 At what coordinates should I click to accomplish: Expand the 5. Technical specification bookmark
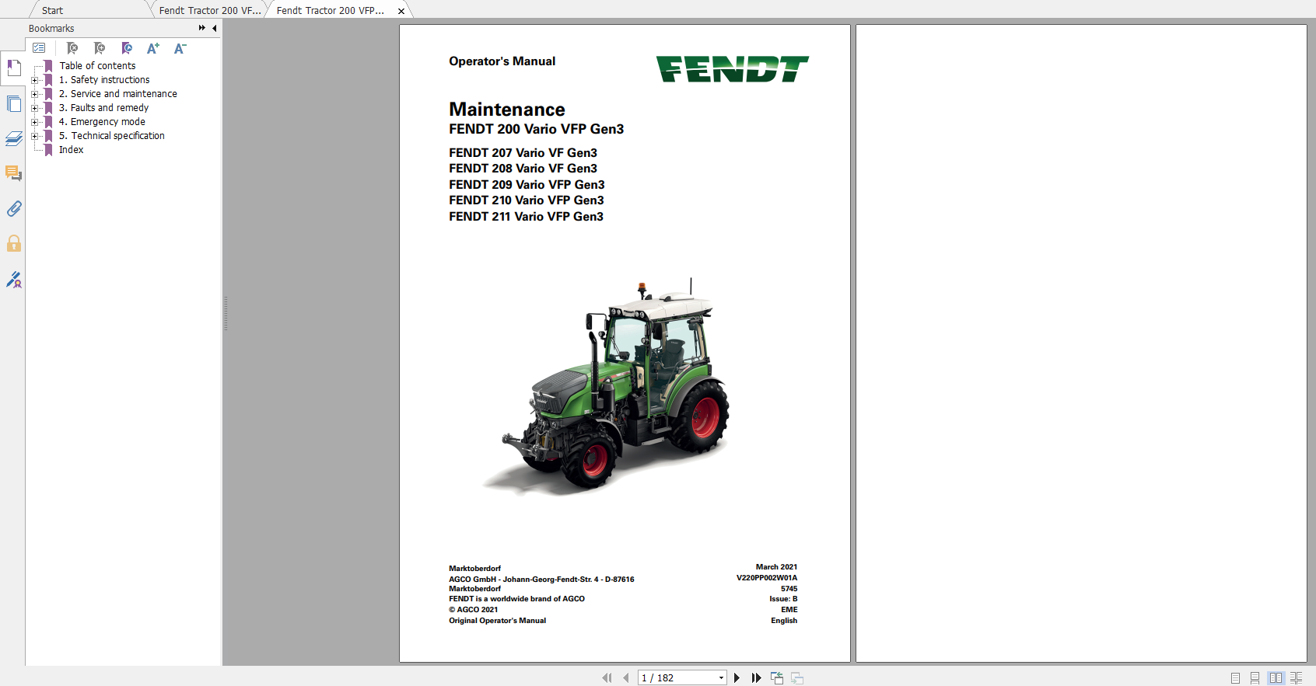click(x=34, y=136)
